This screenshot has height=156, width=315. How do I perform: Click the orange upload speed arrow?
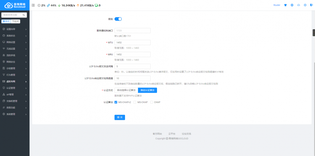point(78,6)
